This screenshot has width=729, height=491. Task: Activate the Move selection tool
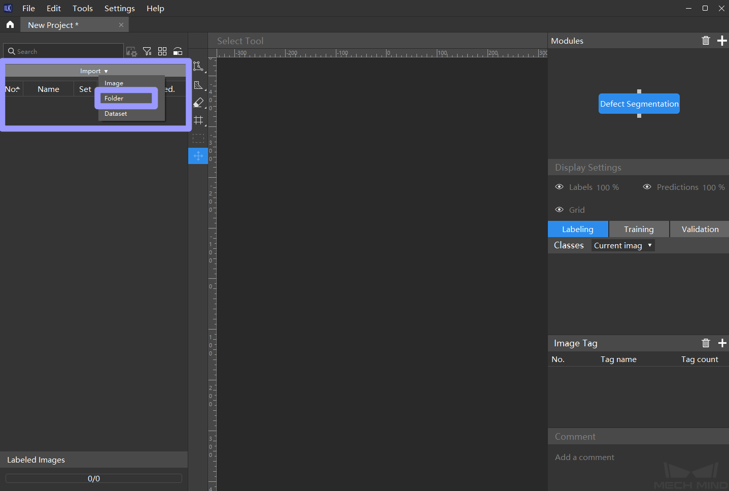point(198,156)
